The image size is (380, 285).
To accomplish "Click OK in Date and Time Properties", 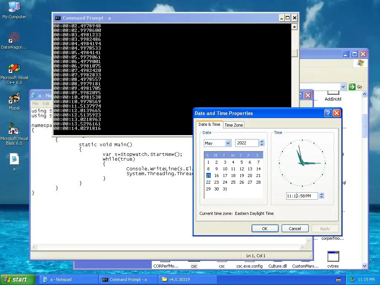I will tap(265, 228).
